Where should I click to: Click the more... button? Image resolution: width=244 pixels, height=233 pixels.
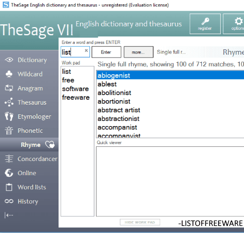(138, 52)
